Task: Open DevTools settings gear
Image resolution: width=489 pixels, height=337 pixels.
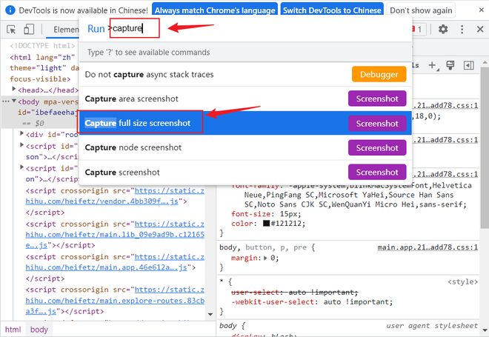Action: pyautogui.click(x=443, y=30)
